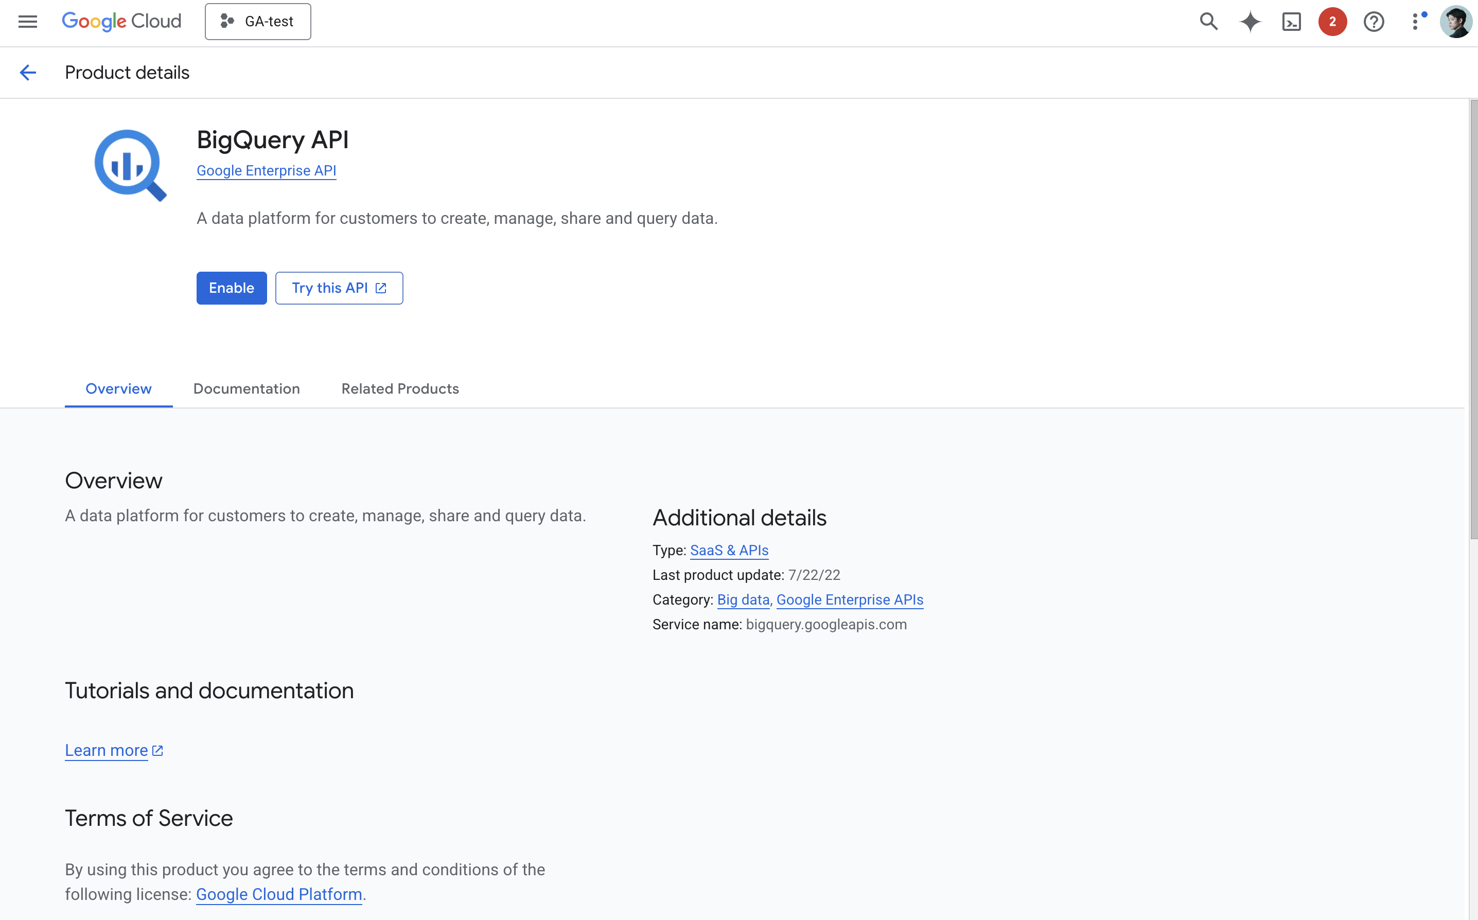The height and width of the screenshot is (920, 1478).
Task: Open the search magnifier icon
Action: (x=1208, y=22)
